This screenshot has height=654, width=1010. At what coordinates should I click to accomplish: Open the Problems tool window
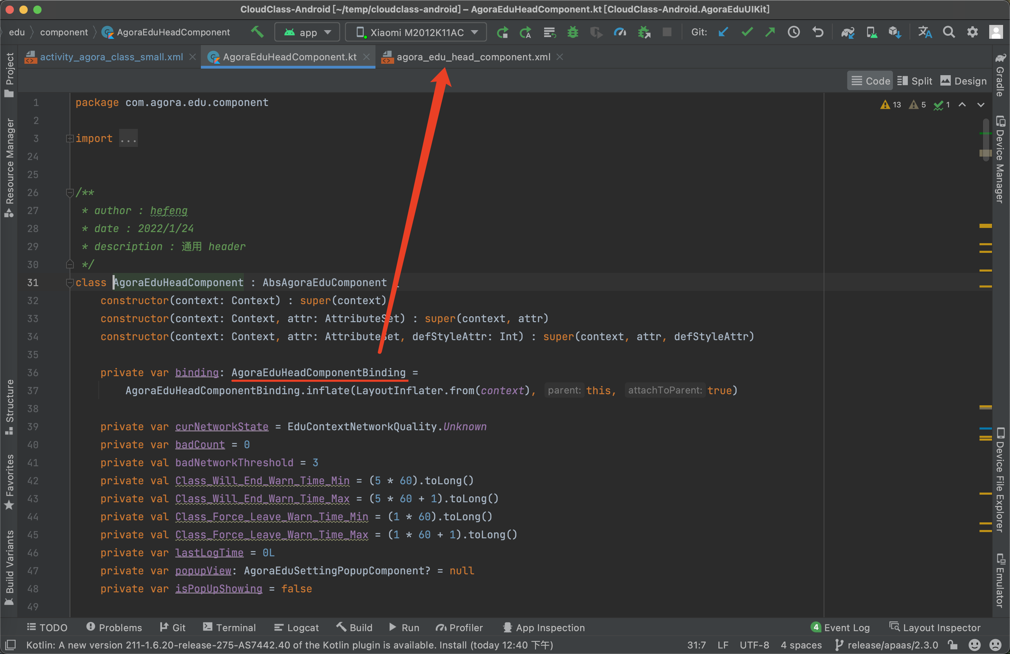click(114, 627)
